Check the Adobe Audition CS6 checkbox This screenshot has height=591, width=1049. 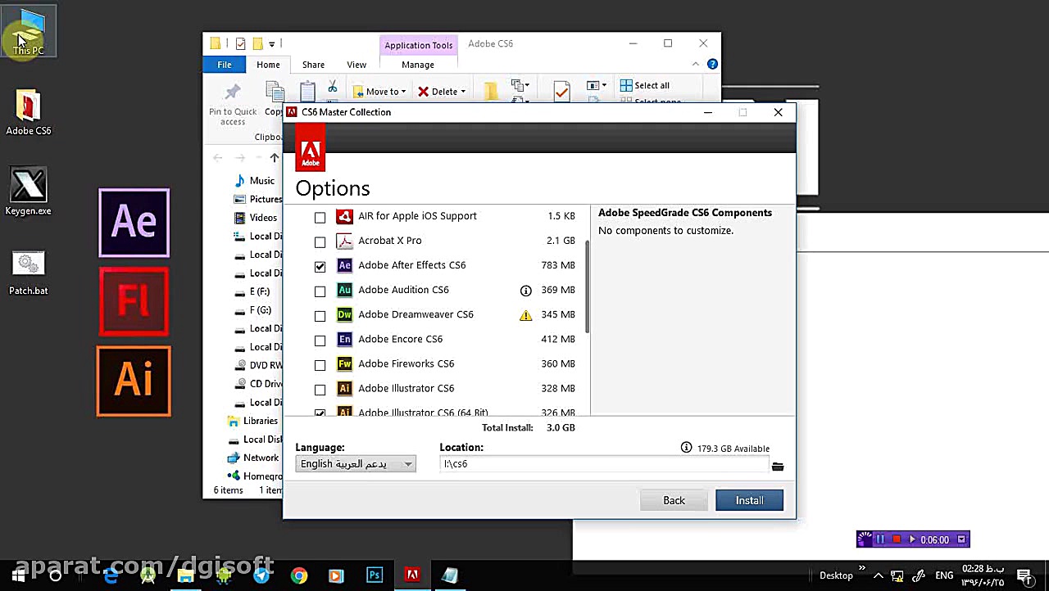coord(320,291)
